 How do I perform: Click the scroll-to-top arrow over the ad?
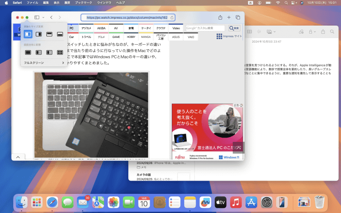tap(239, 147)
